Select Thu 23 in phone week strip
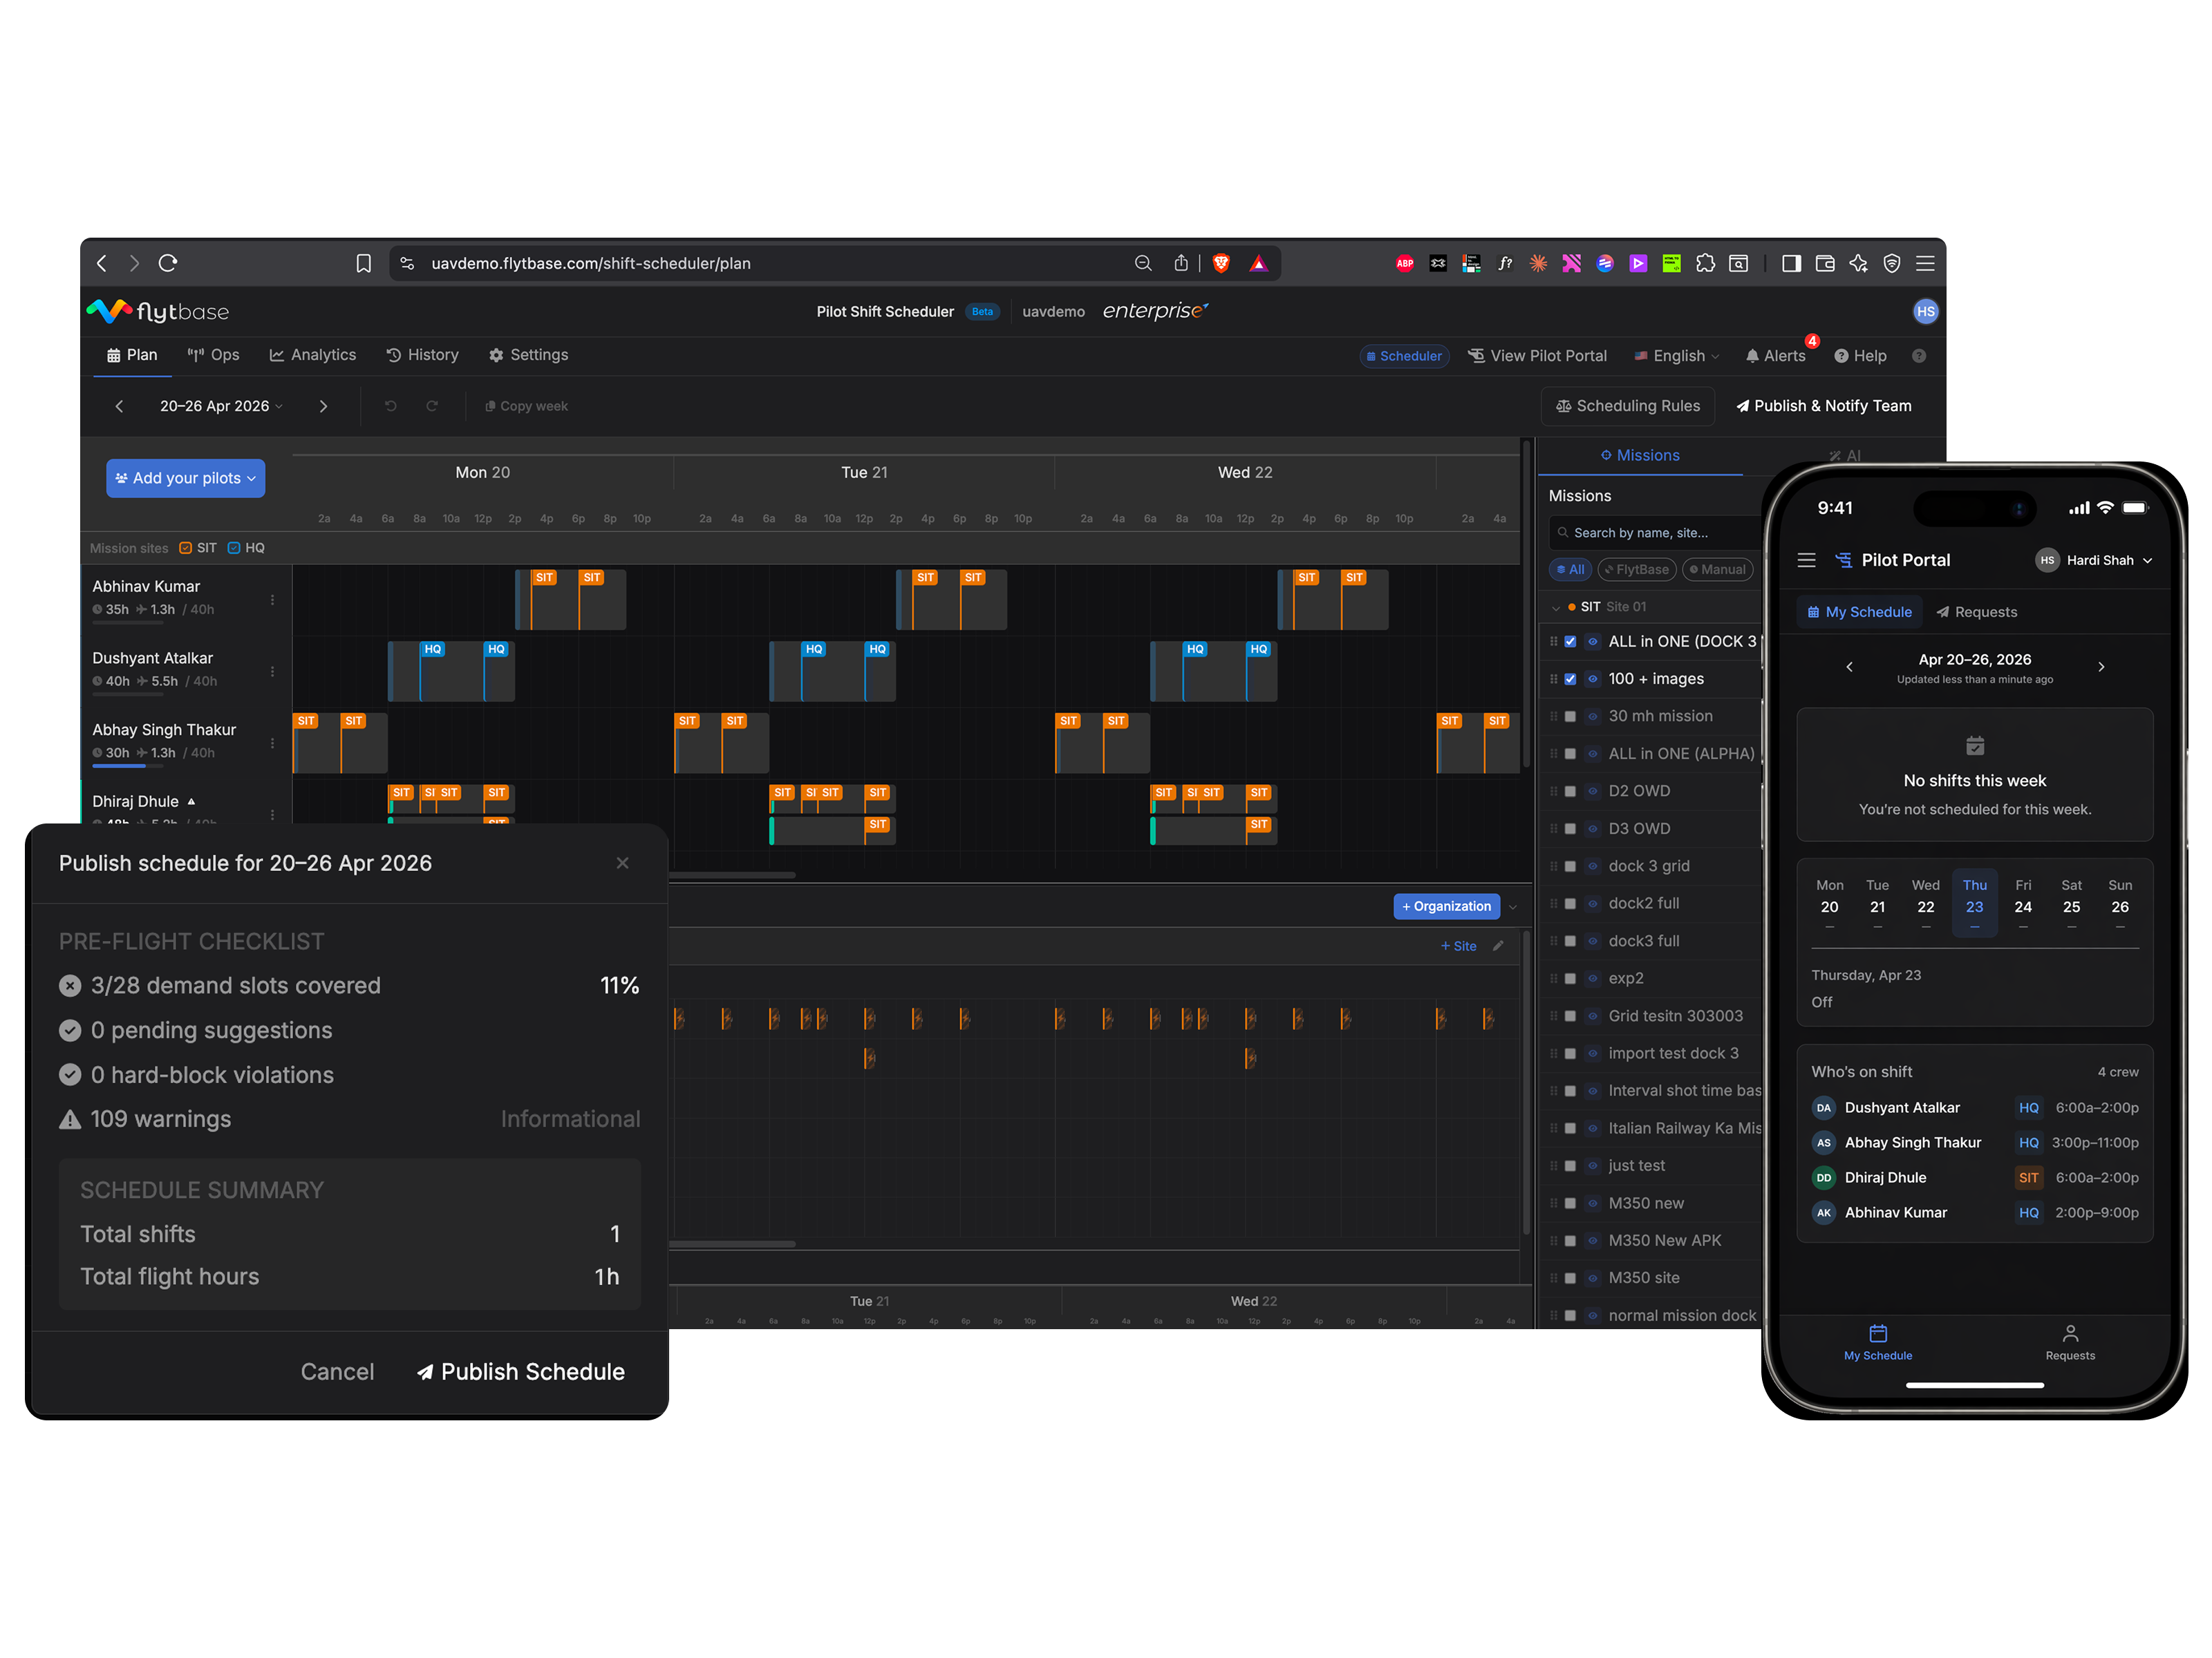The width and height of the screenshot is (2212, 1658). click(x=1974, y=902)
